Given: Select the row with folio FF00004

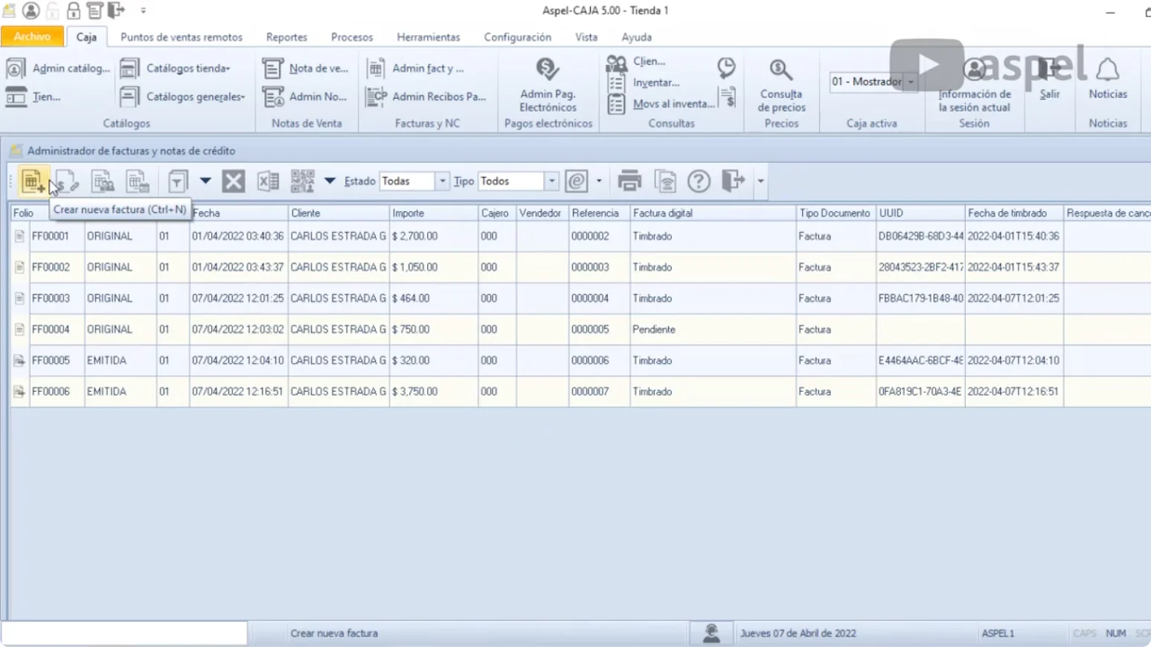Looking at the screenshot, I should [x=580, y=329].
